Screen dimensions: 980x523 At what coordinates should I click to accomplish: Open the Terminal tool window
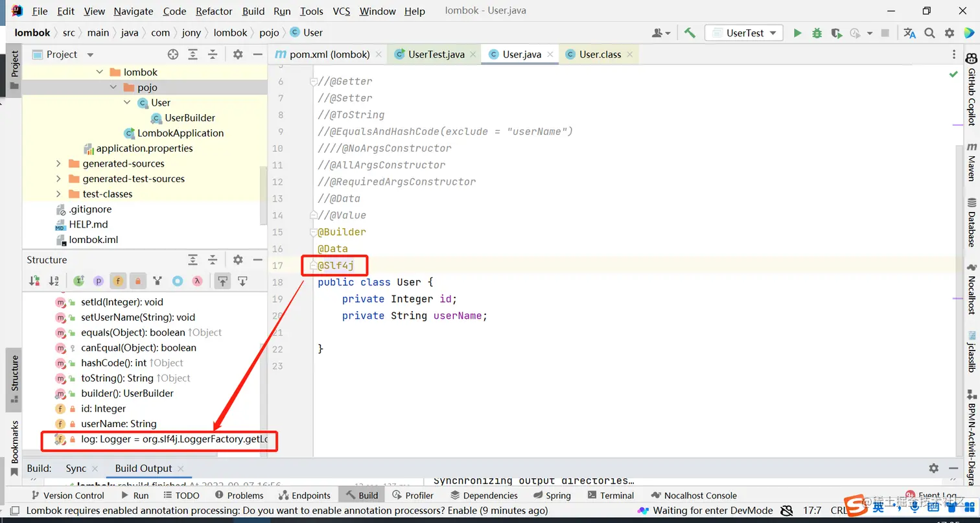(610, 495)
